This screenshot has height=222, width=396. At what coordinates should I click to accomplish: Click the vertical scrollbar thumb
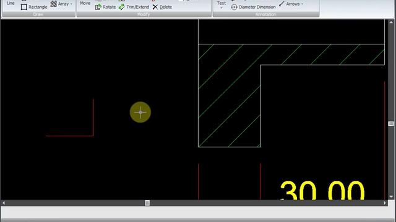391,123
